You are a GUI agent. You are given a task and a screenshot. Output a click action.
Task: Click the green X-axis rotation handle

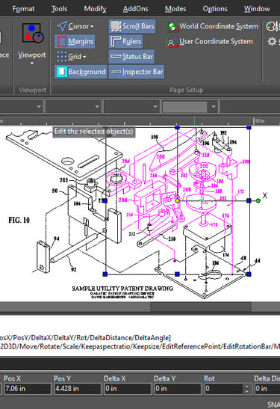pyautogui.click(x=258, y=200)
